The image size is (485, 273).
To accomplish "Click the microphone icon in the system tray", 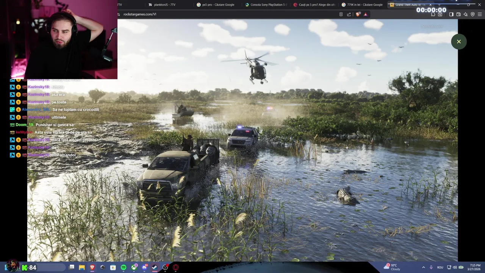I will tap(431, 267).
